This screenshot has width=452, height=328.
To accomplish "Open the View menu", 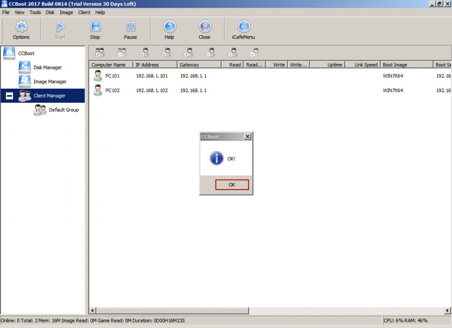I will pos(19,12).
